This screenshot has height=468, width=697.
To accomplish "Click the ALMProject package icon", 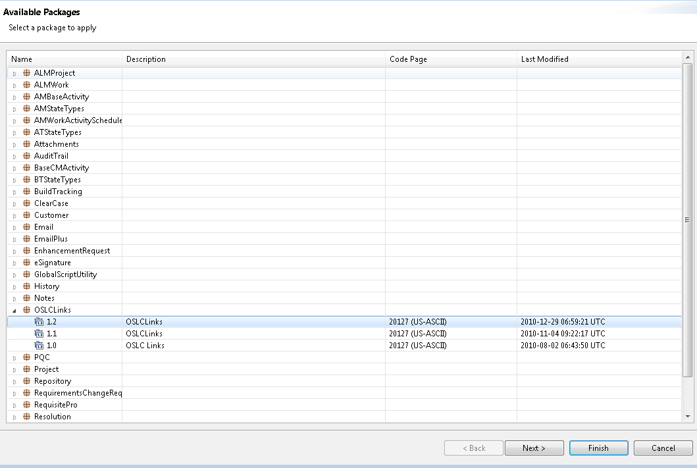I will tap(26, 73).
